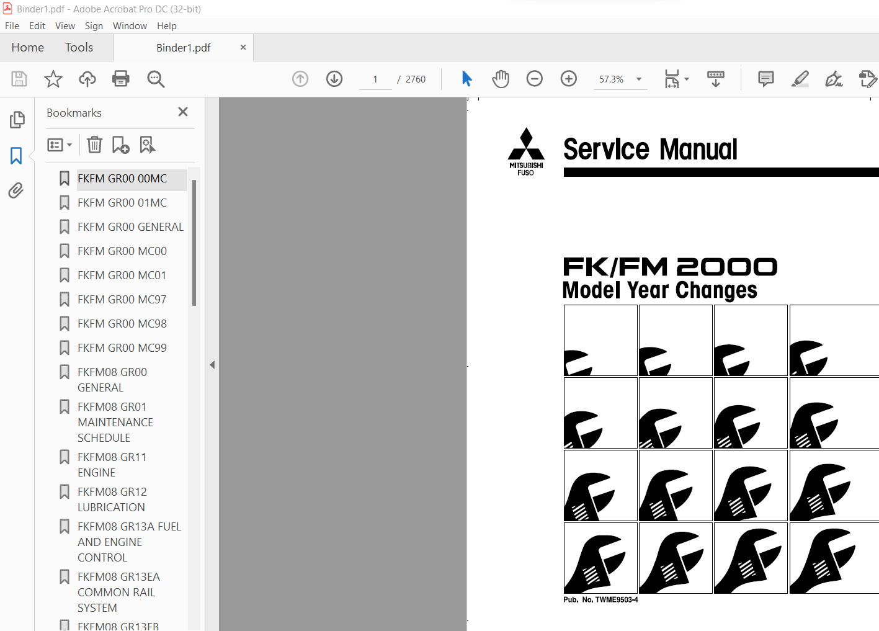879x631 pixels.
Task: Delete the selected bookmark with the trash icon
Action: (x=94, y=145)
